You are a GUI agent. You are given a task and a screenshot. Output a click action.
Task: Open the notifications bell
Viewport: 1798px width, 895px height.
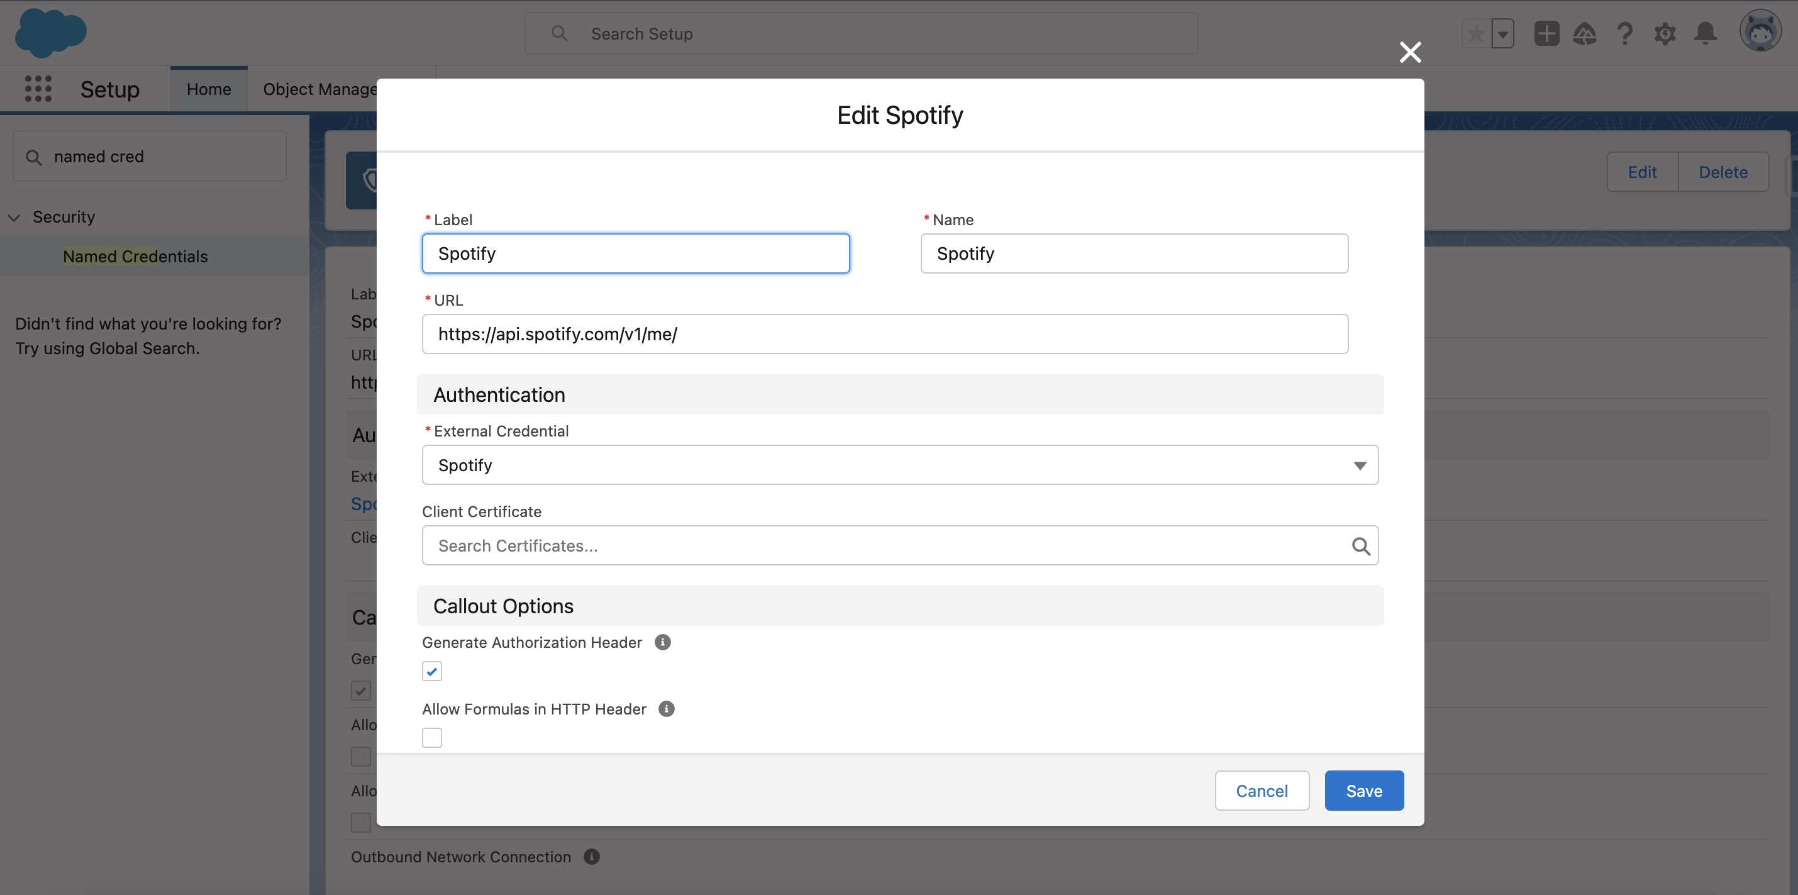pyautogui.click(x=1705, y=33)
